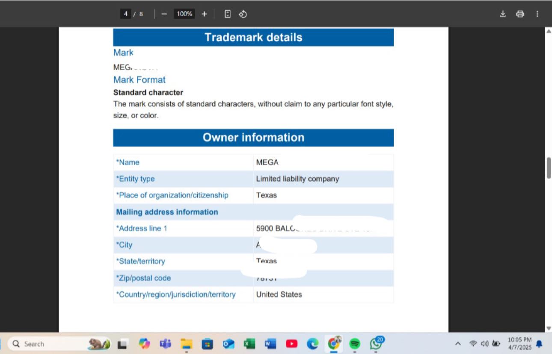The image size is (552, 354).
Task: Print the PDF document
Action: 520,14
